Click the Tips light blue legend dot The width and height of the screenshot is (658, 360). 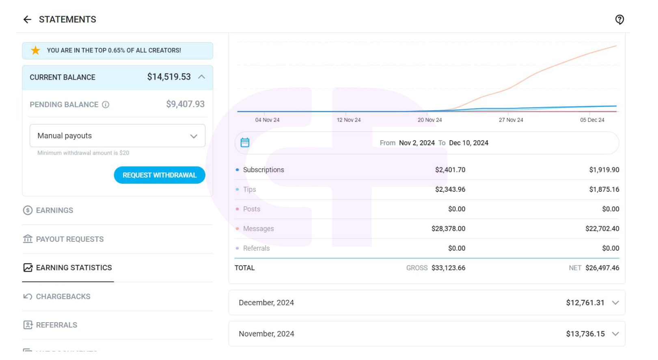pos(237,189)
